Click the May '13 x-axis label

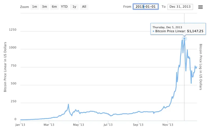click(79, 125)
